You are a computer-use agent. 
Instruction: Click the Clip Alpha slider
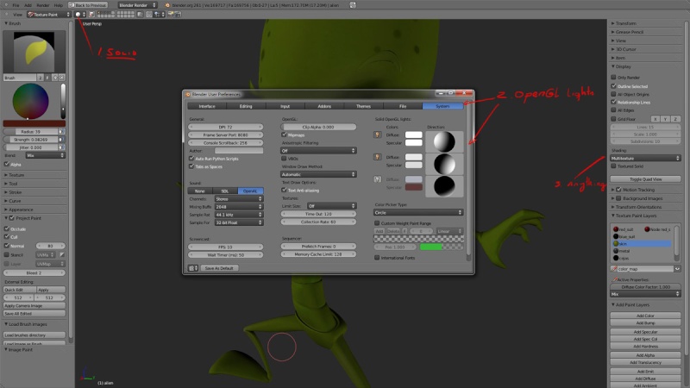coord(318,127)
